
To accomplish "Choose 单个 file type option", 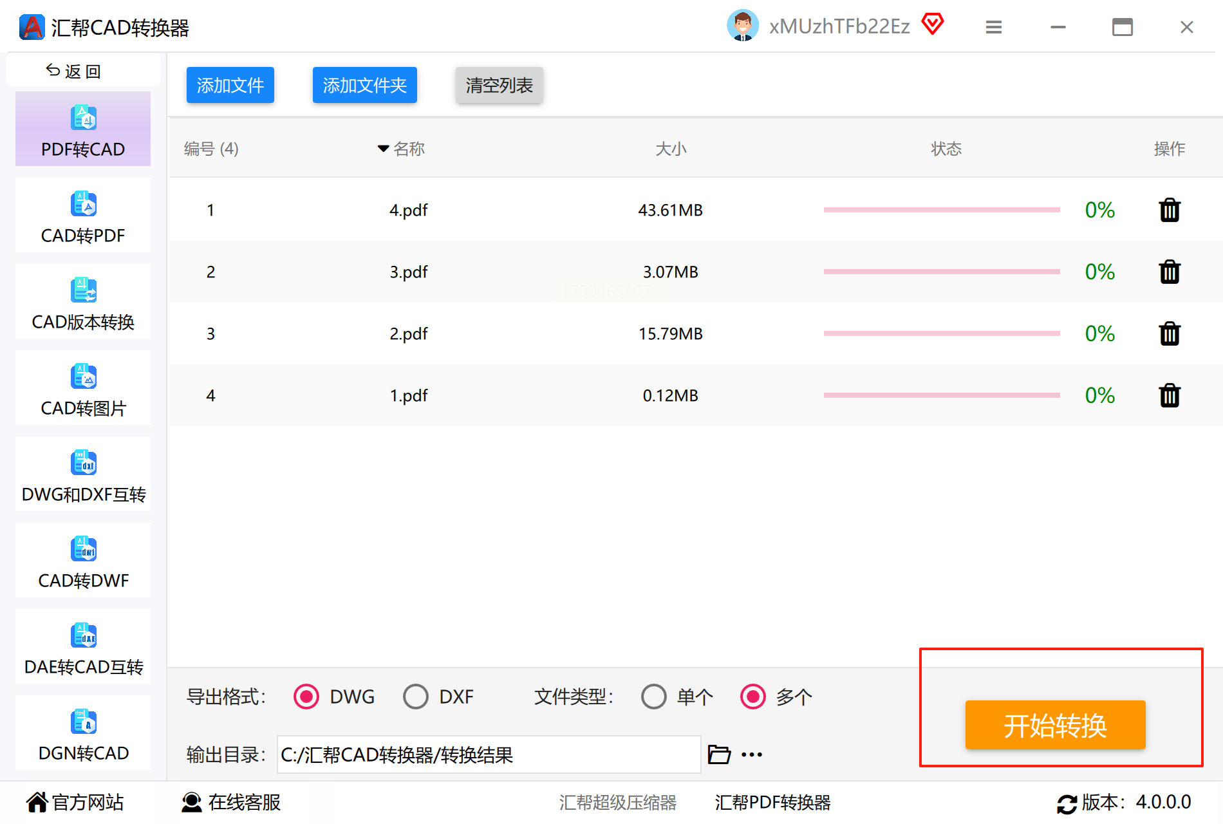I will pyautogui.click(x=654, y=697).
